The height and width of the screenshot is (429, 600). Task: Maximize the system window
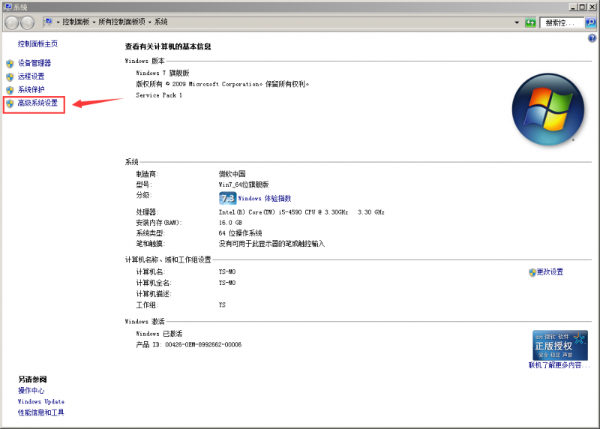(x=582, y=7)
